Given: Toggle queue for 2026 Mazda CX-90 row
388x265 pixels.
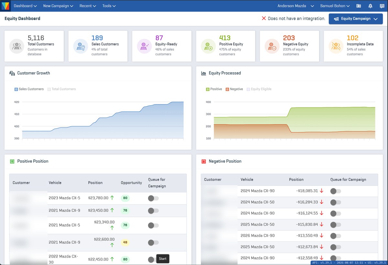Looking at the screenshot, I should pos(336,236).
